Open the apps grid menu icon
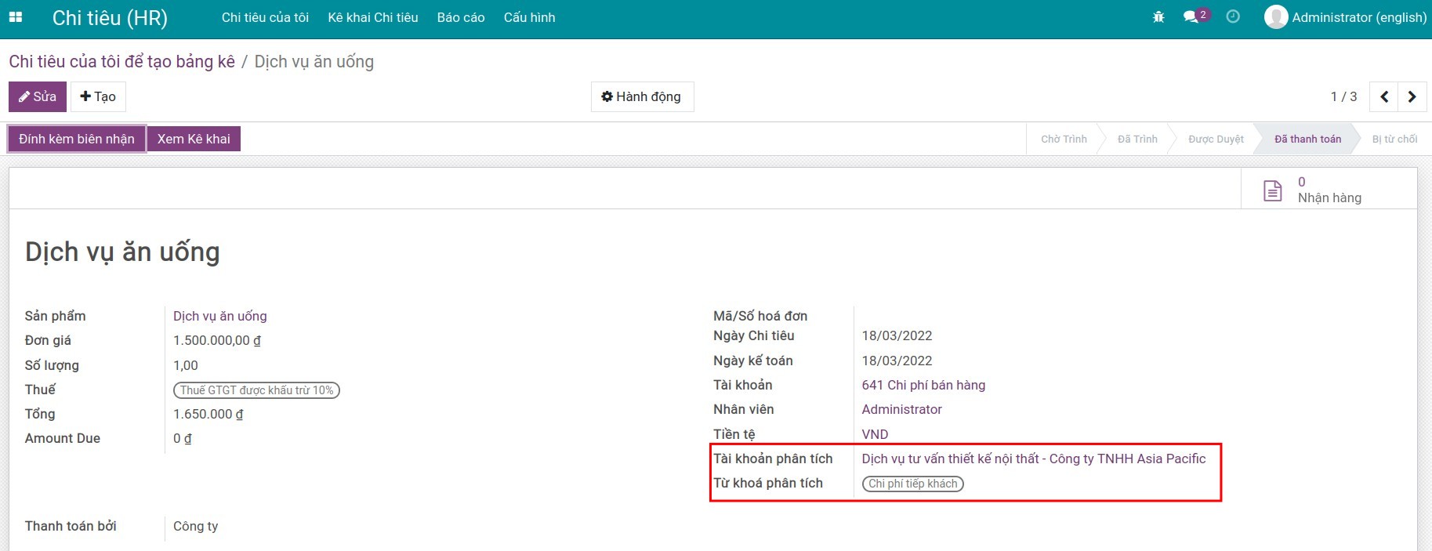This screenshot has width=1432, height=551. pos(16,17)
